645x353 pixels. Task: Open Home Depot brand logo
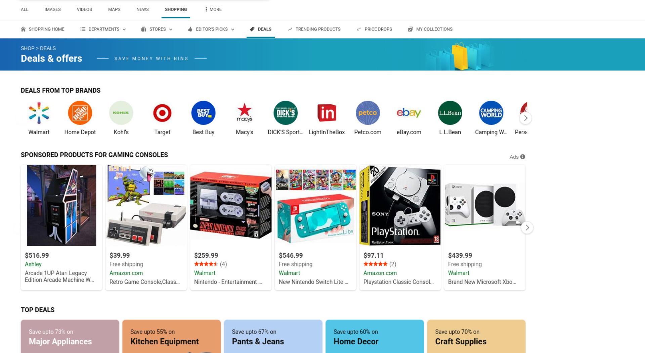[x=80, y=113]
